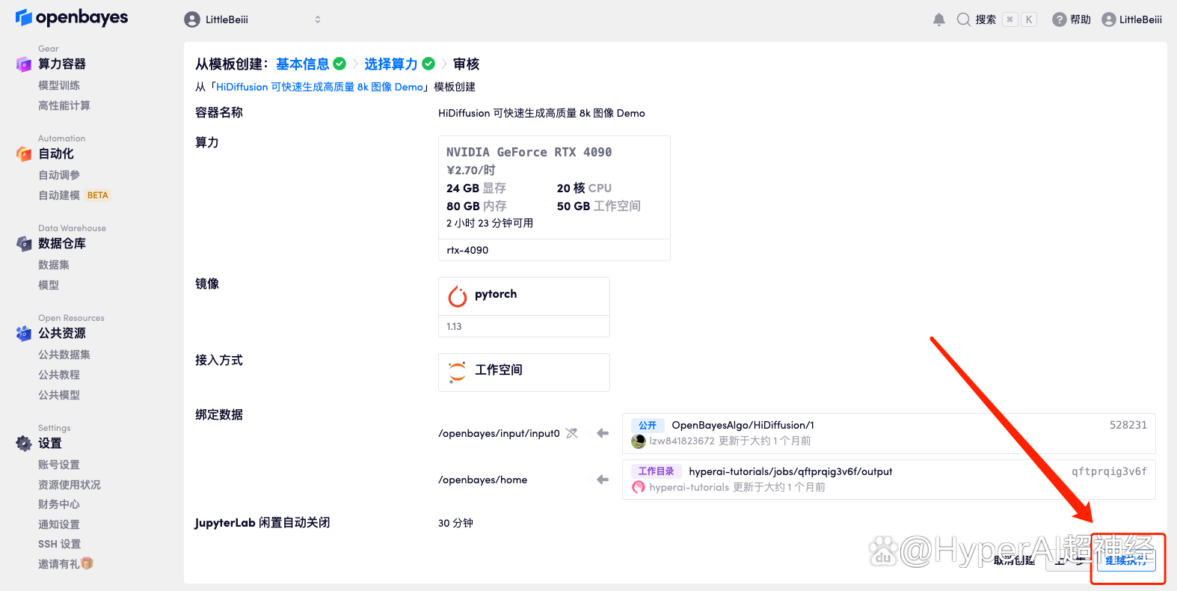Open 高性能计算 in the sidebar
This screenshot has width=1177, height=591.
coord(64,105)
